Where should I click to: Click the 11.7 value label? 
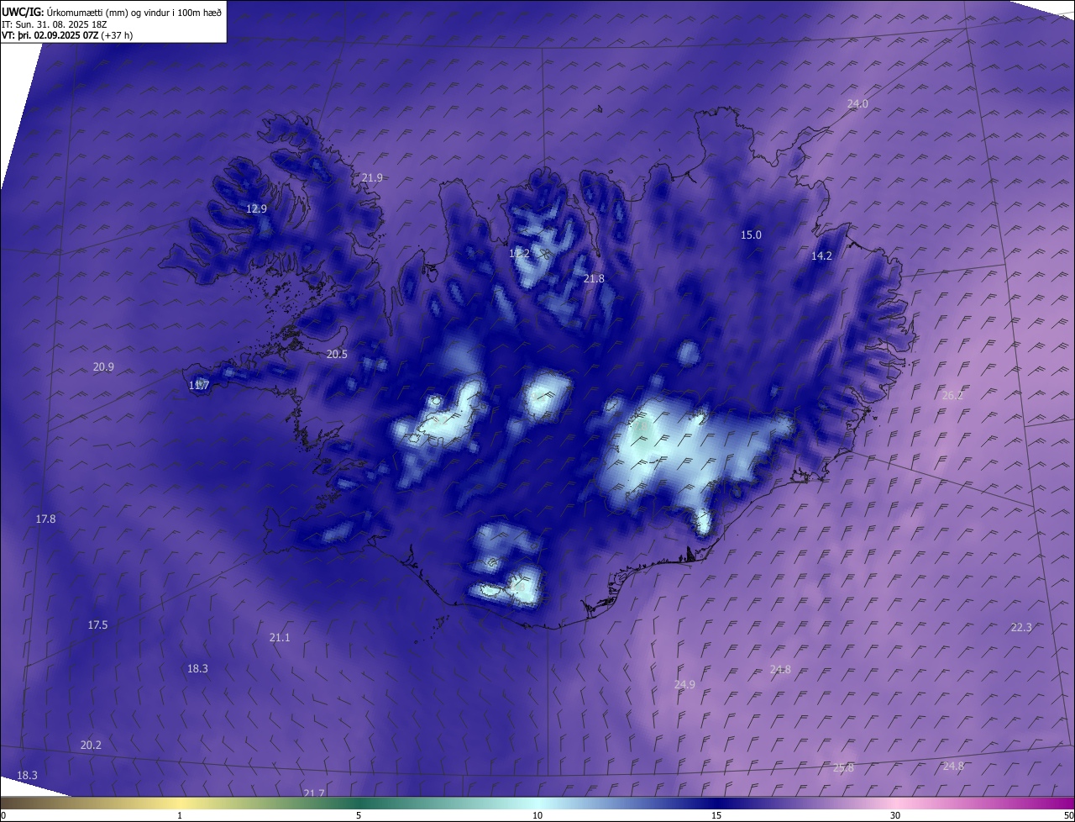(199, 386)
